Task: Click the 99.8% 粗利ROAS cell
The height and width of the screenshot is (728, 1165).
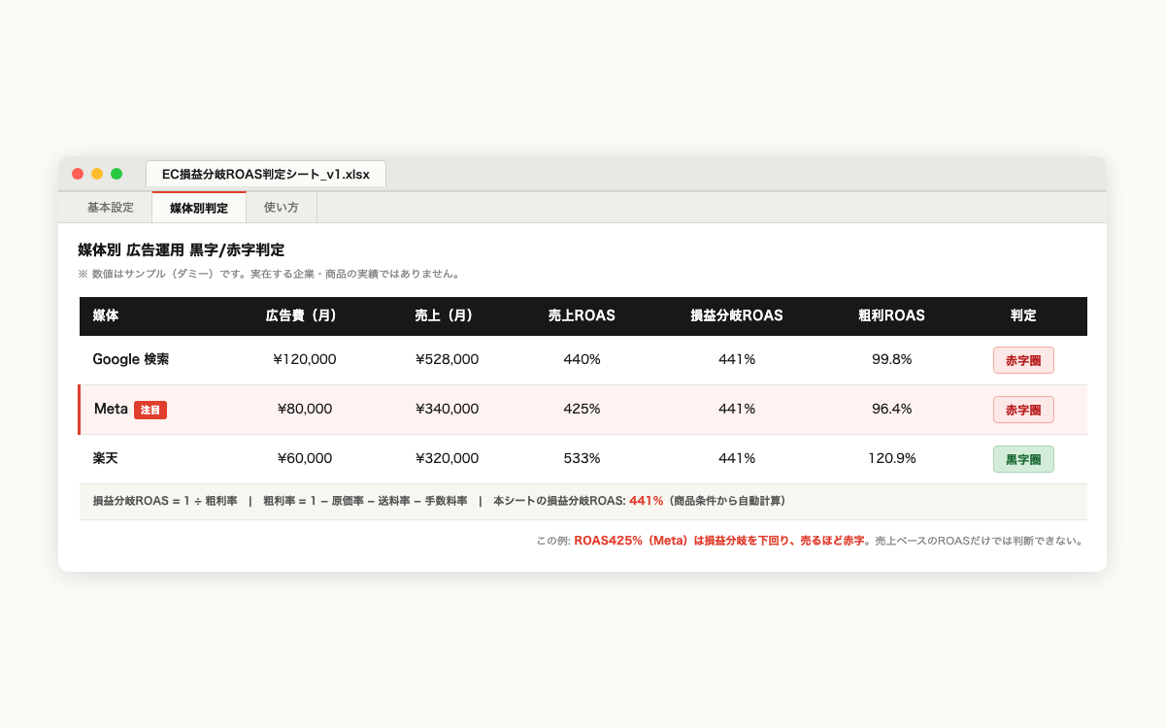Action: click(892, 359)
